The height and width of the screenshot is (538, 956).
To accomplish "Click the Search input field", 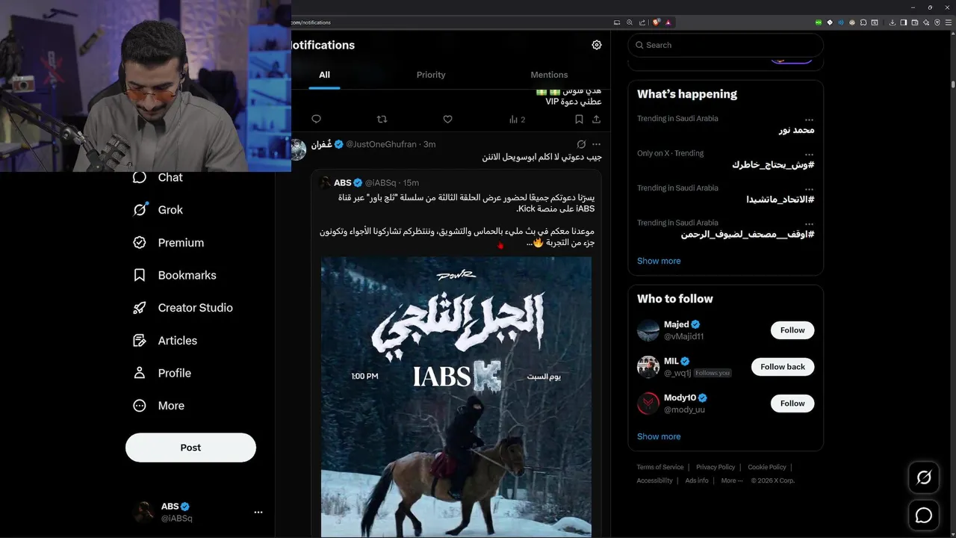I will pyautogui.click(x=725, y=45).
